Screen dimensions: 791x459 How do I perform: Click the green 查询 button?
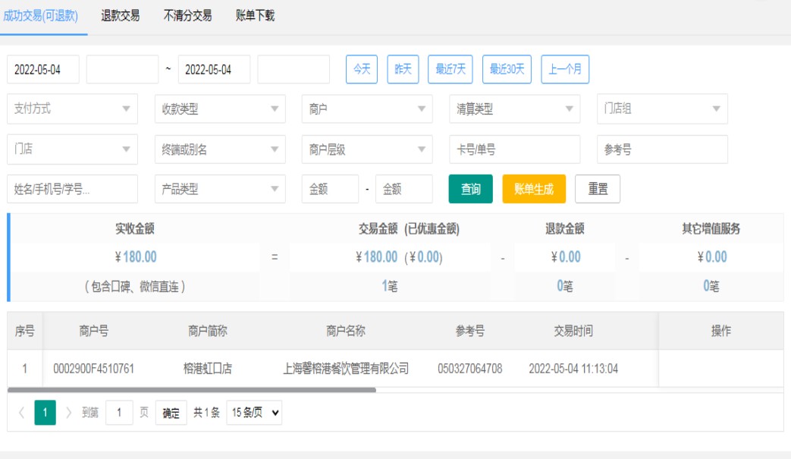(471, 190)
